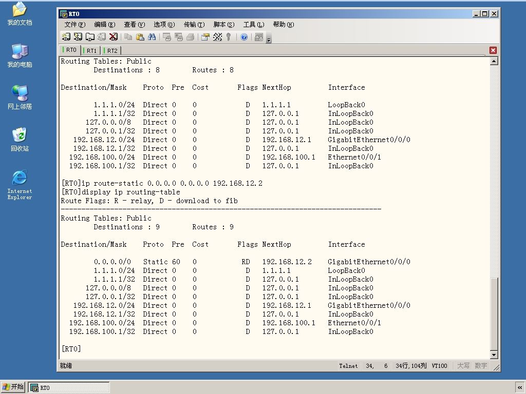
Task: Click the 开始 Start button
Action: (13, 387)
